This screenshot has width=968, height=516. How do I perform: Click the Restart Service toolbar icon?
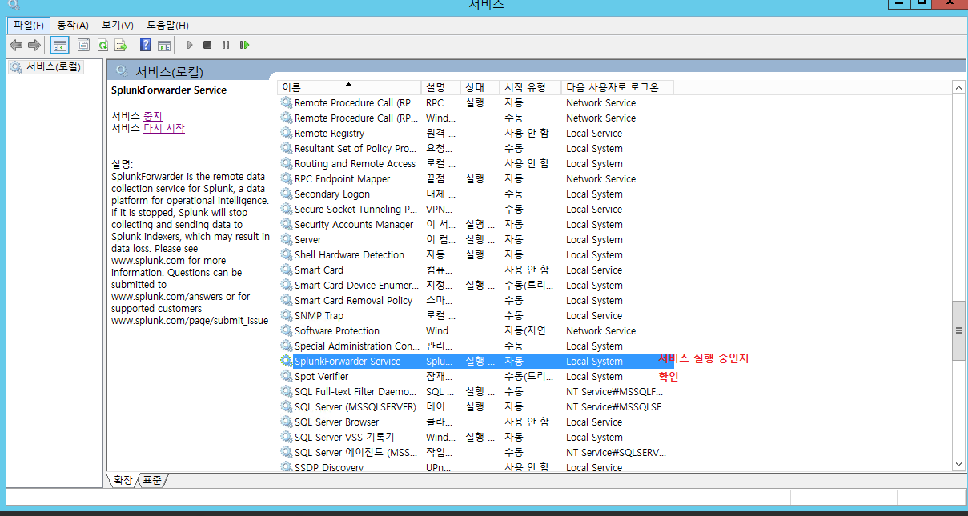click(244, 45)
